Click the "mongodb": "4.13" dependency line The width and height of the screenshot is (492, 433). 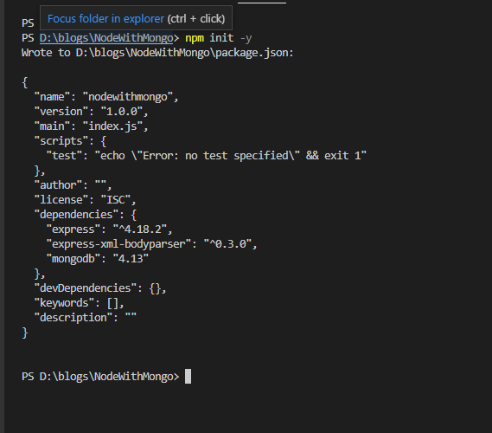coord(97,259)
